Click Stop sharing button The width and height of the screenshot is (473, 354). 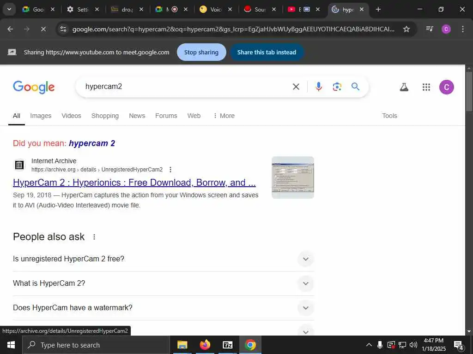(201, 52)
